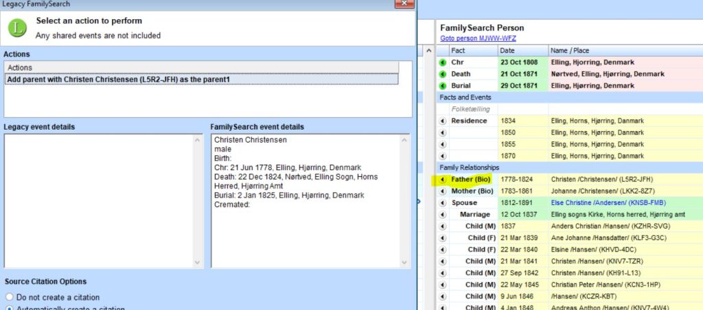Screen dimensions: 703x310
Task: Click arrow icon beside Child (F) 22 Mar 1840
Action: (x=443, y=250)
